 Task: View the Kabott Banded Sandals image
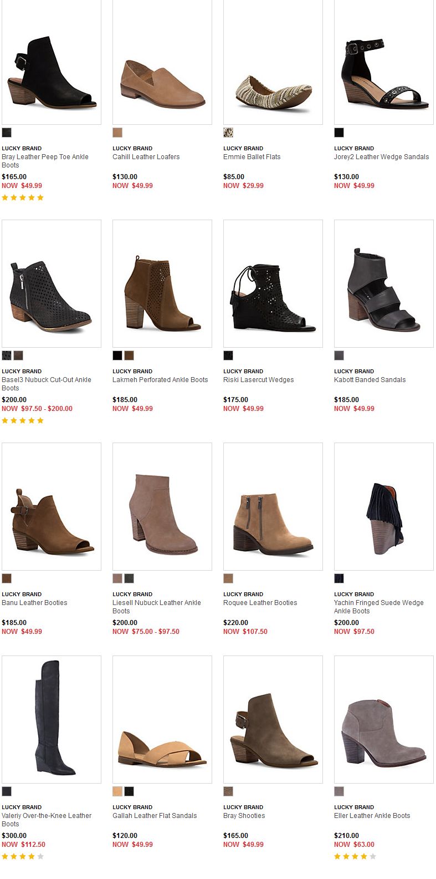(384, 283)
